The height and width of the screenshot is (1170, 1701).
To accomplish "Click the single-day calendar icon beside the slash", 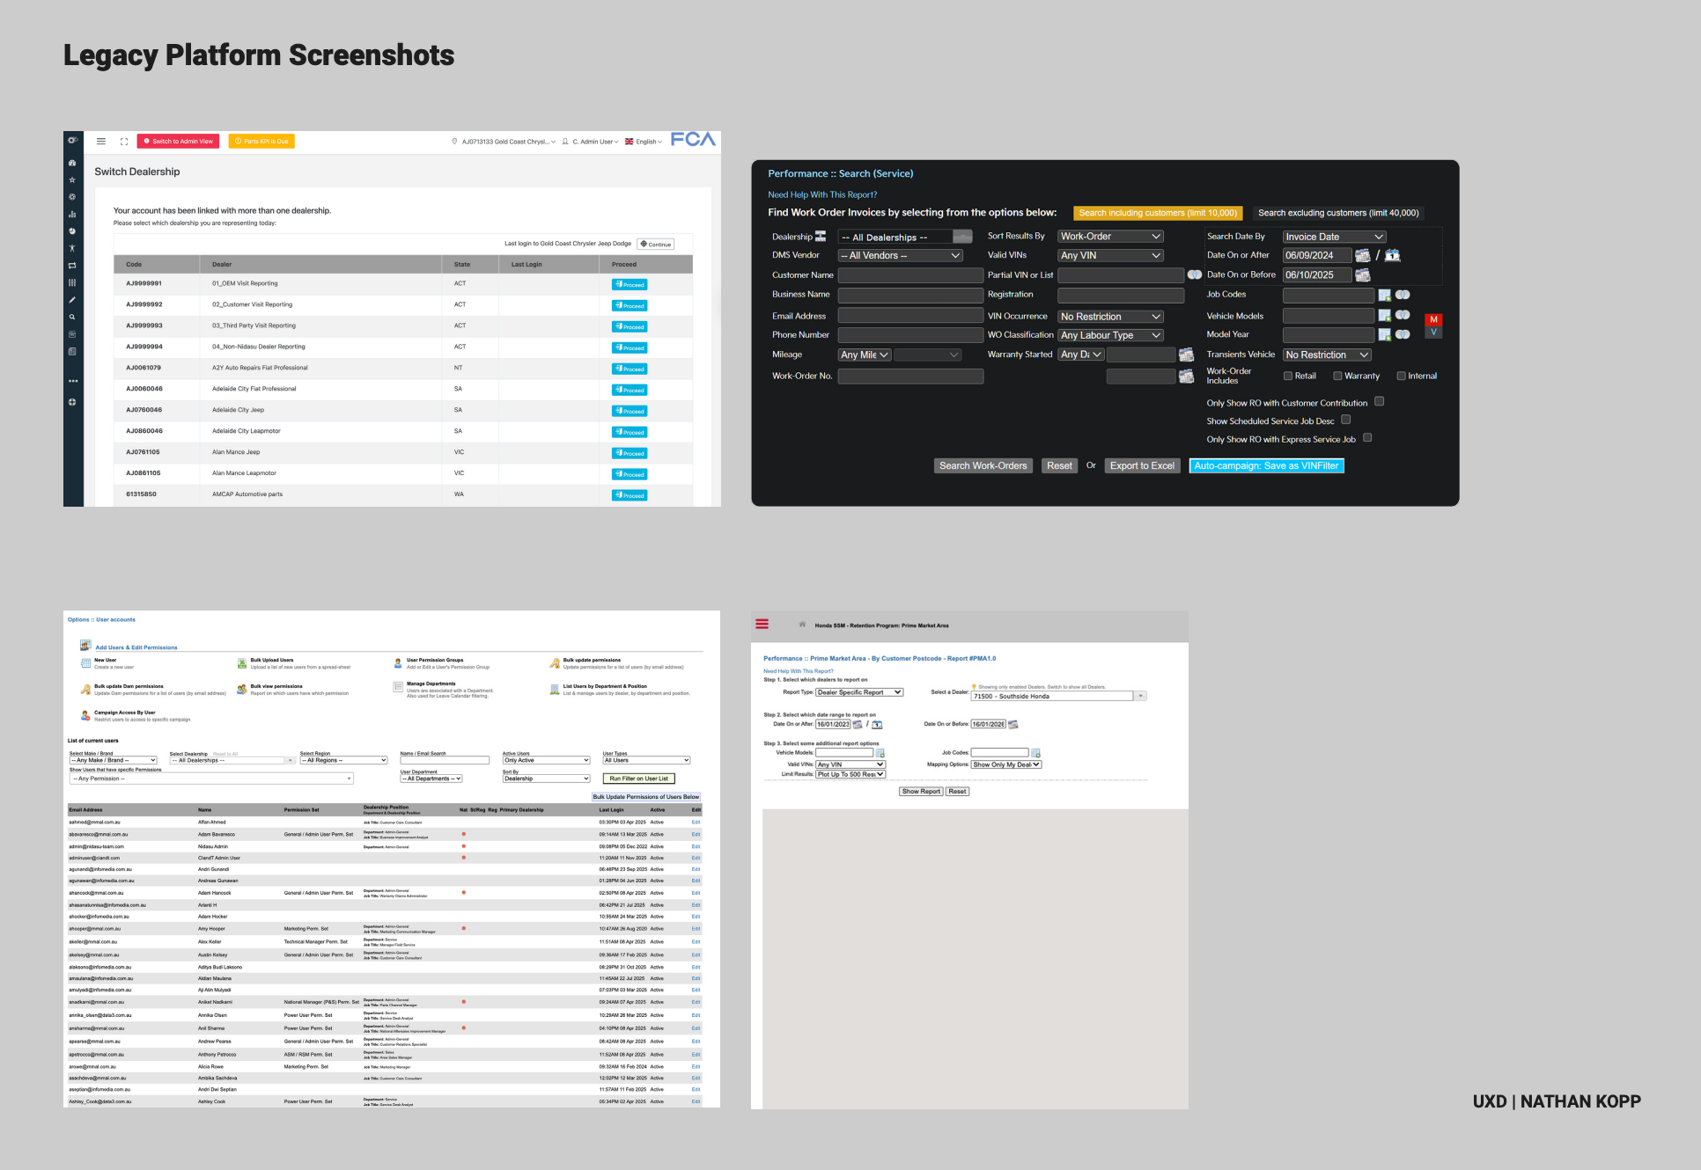I will click(1392, 255).
